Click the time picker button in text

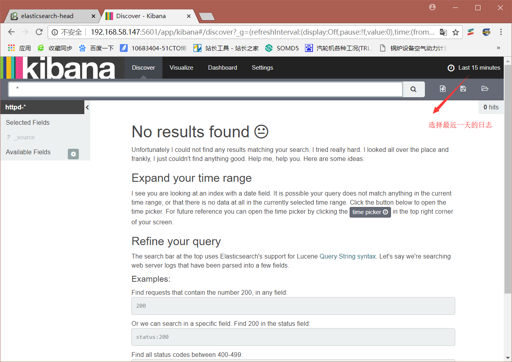coord(370,212)
